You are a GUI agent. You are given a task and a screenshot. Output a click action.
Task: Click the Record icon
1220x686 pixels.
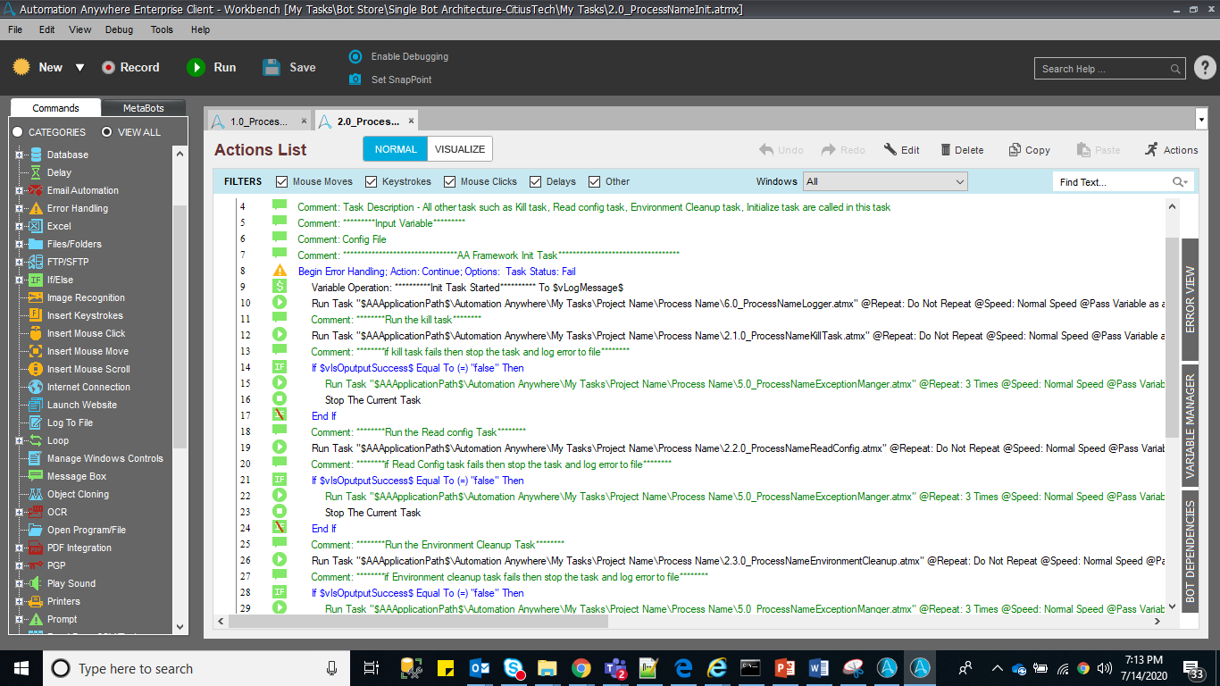coord(109,67)
